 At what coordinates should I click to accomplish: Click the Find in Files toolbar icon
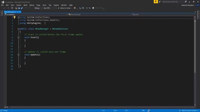pos(75,8)
